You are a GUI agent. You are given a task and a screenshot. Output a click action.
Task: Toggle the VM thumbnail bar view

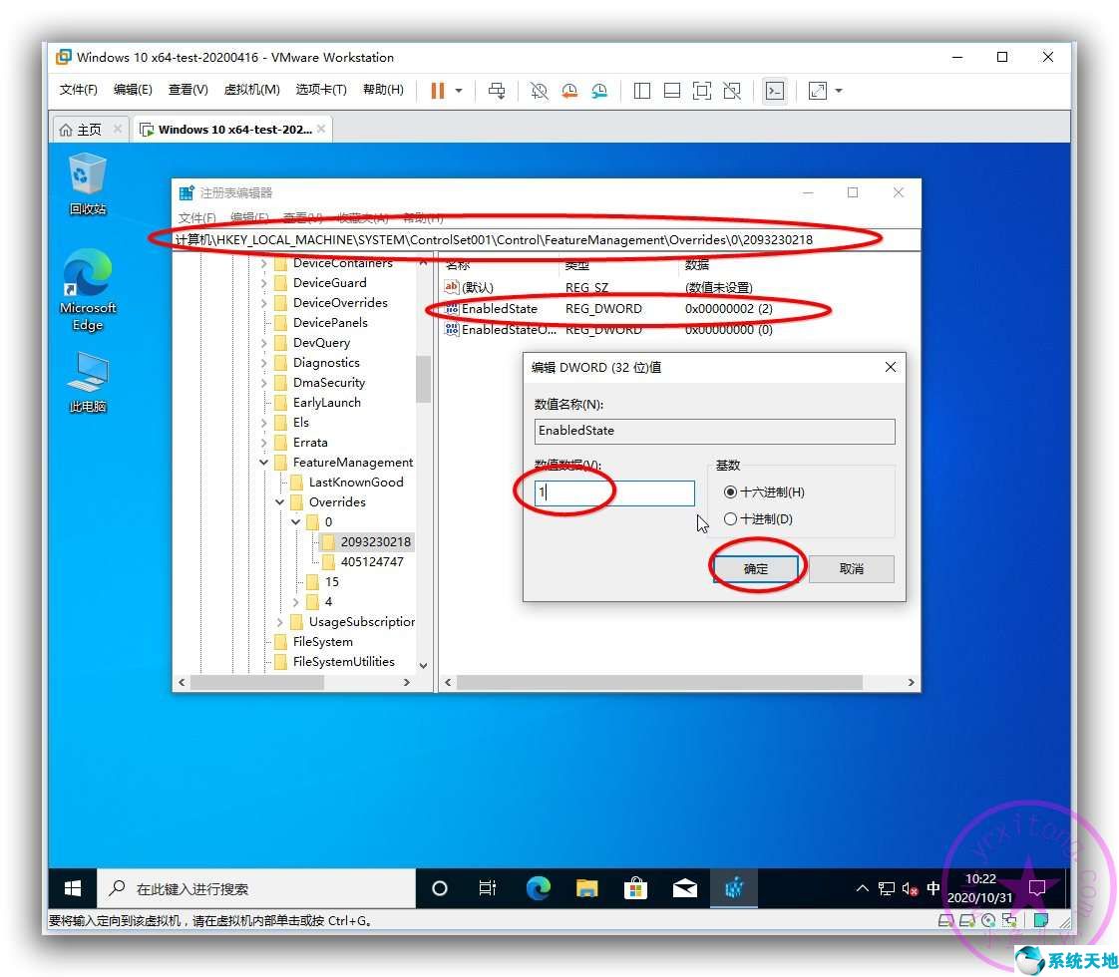[671, 91]
